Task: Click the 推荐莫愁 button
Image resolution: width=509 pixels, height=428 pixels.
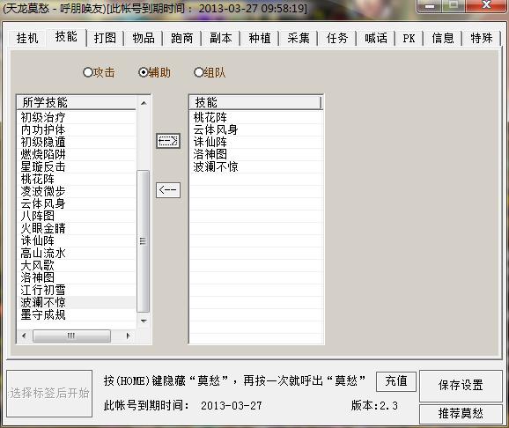Action: click(x=461, y=413)
